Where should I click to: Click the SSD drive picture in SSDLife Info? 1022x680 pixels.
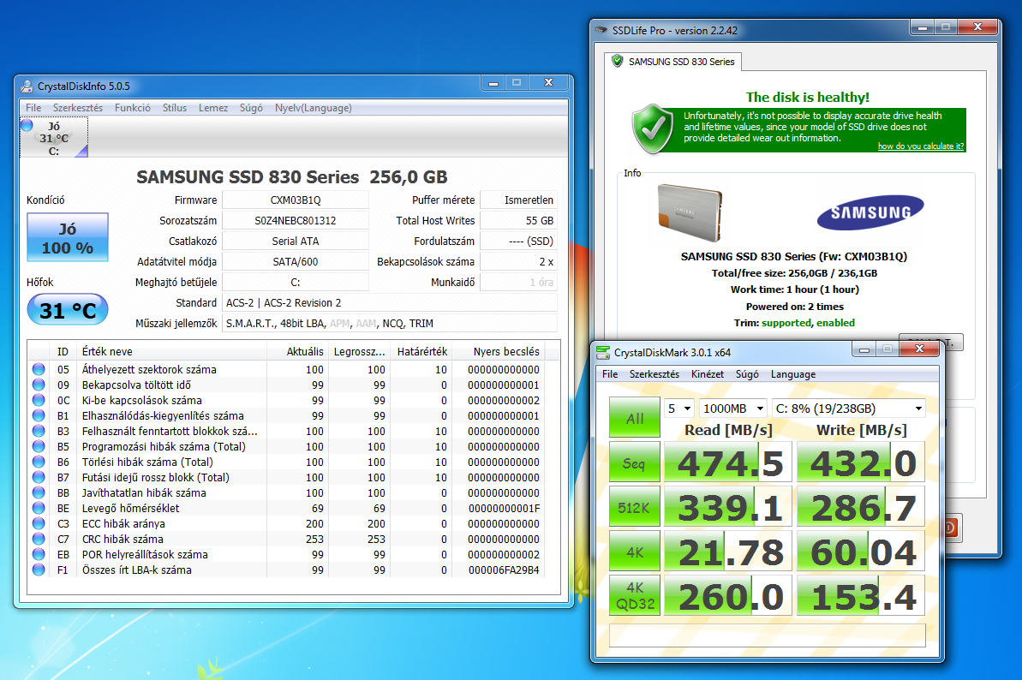[689, 213]
